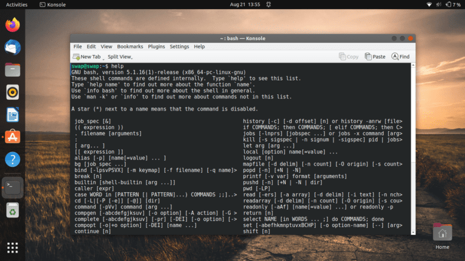
Task: Click the Activities button
Action: point(16,4)
